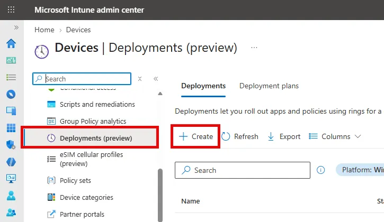Collapse the Devices menu pane with double chevron
The image size is (384, 222).
(156, 79)
